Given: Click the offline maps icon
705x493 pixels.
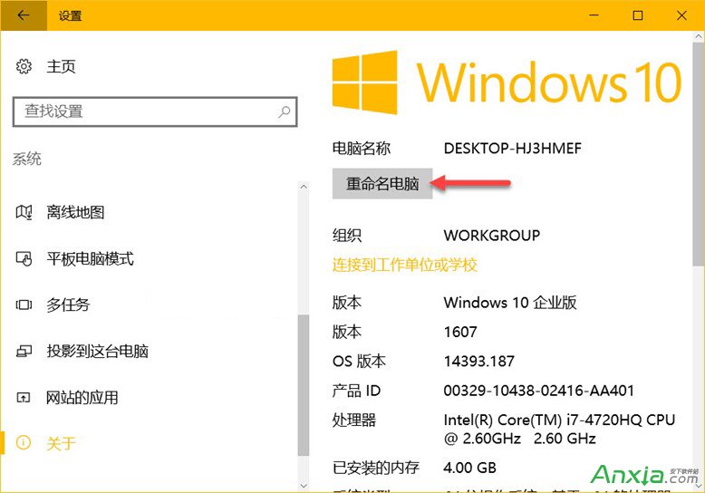Looking at the screenshot, I should point(24,212).
